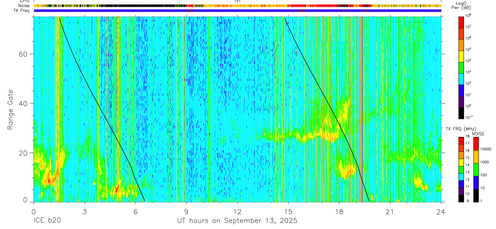
Task: Click the bottom label of Lag0 Pwr colorbar
Action: [470, 117]
